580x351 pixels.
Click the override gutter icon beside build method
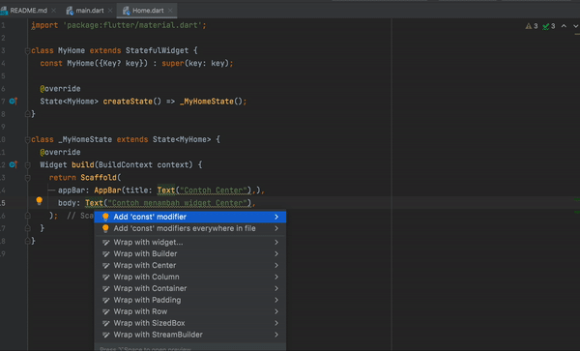click(14, 164)
